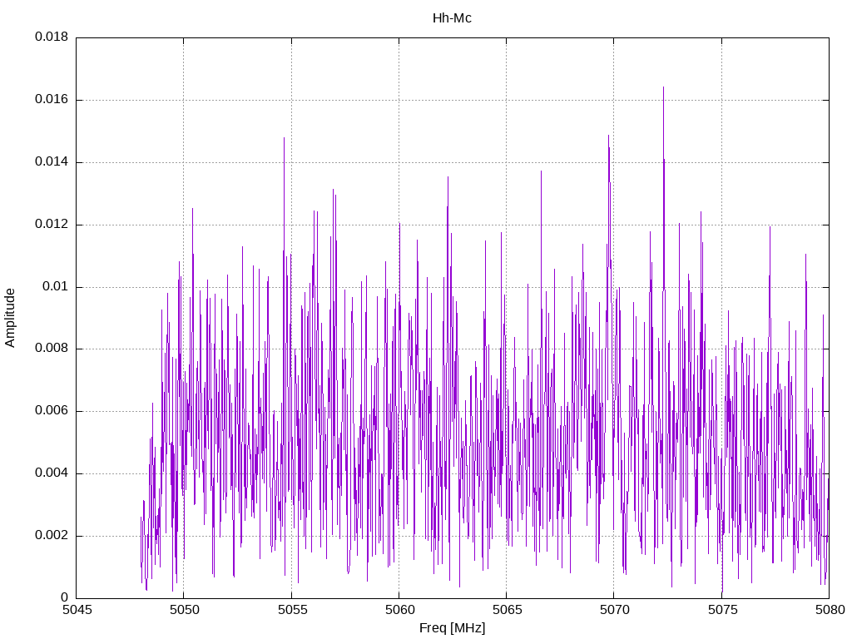Click the 5060 x-axis tick label
Screen dimensions: 852x639
[399, 610]
